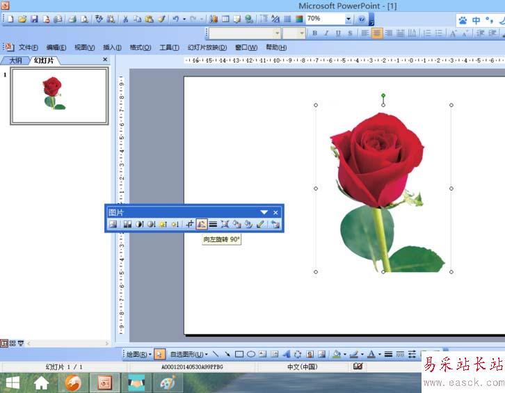Close the slide thumbnail pane
The width and height of the screenshot is (505, 393).
tap(105, 60)
